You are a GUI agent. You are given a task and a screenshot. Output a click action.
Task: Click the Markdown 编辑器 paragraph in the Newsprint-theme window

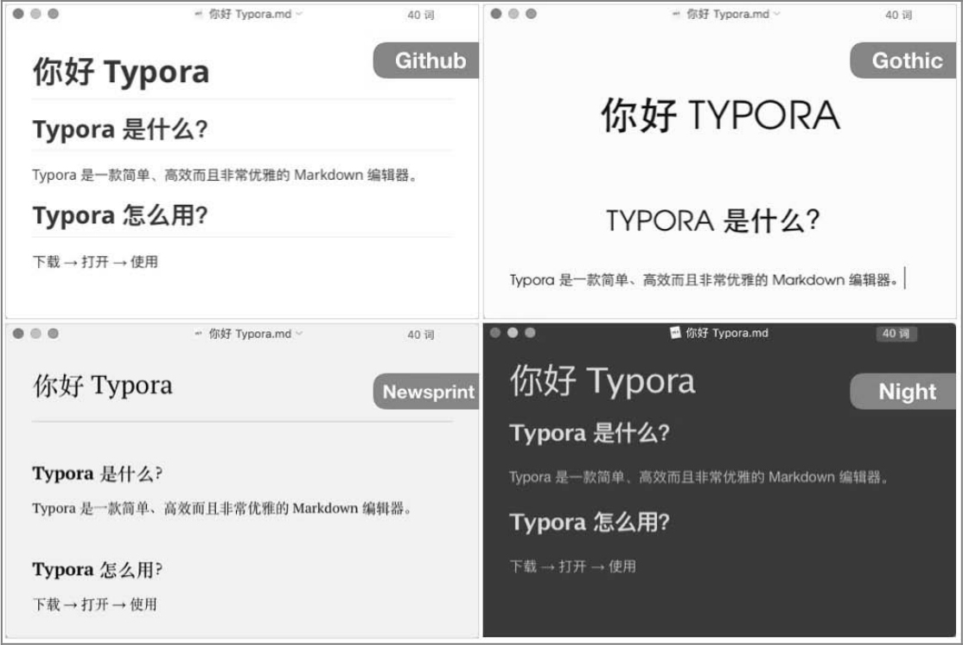tap(221, 508)
